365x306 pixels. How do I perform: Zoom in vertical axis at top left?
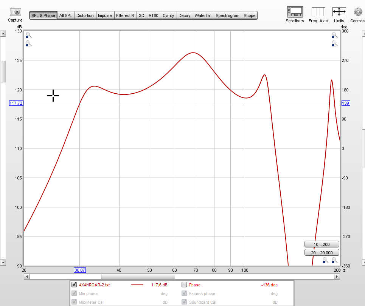[x=28, y=35]
